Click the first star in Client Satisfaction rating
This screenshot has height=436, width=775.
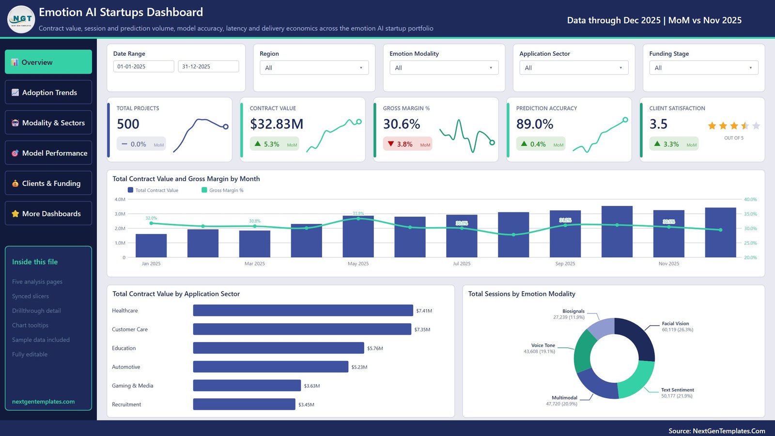click(712, 126)
